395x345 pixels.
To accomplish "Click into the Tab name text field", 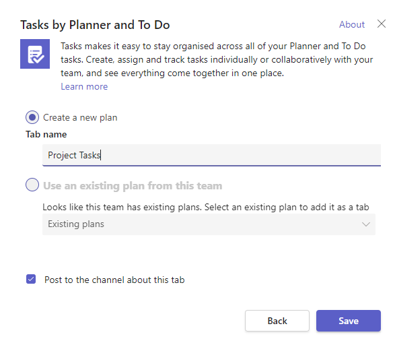I will (x=211, y=155).
